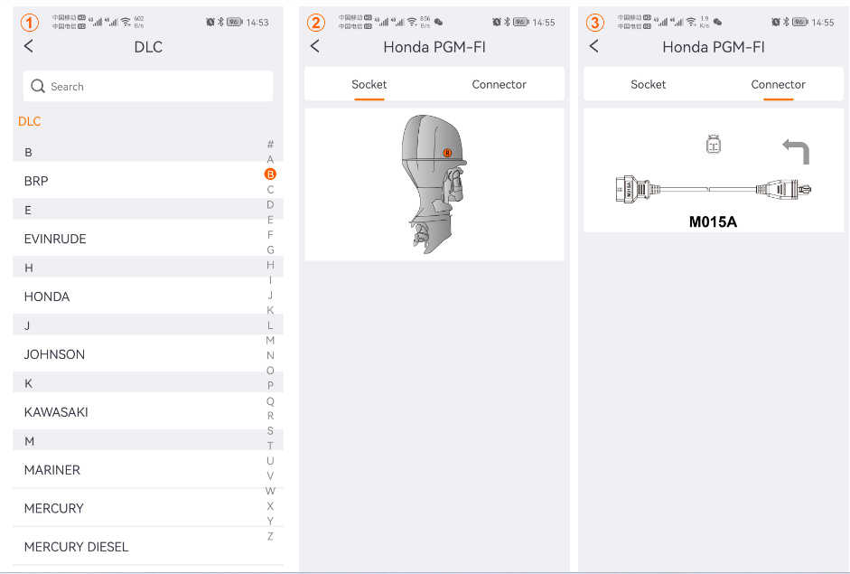Image resolution: width=850 pixels, height=574 pixels.
Task: Tap the small plug icon above the cable
Action: click(x=714, y=144)
